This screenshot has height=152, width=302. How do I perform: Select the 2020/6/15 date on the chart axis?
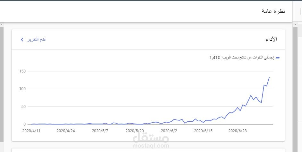point(203,131)
